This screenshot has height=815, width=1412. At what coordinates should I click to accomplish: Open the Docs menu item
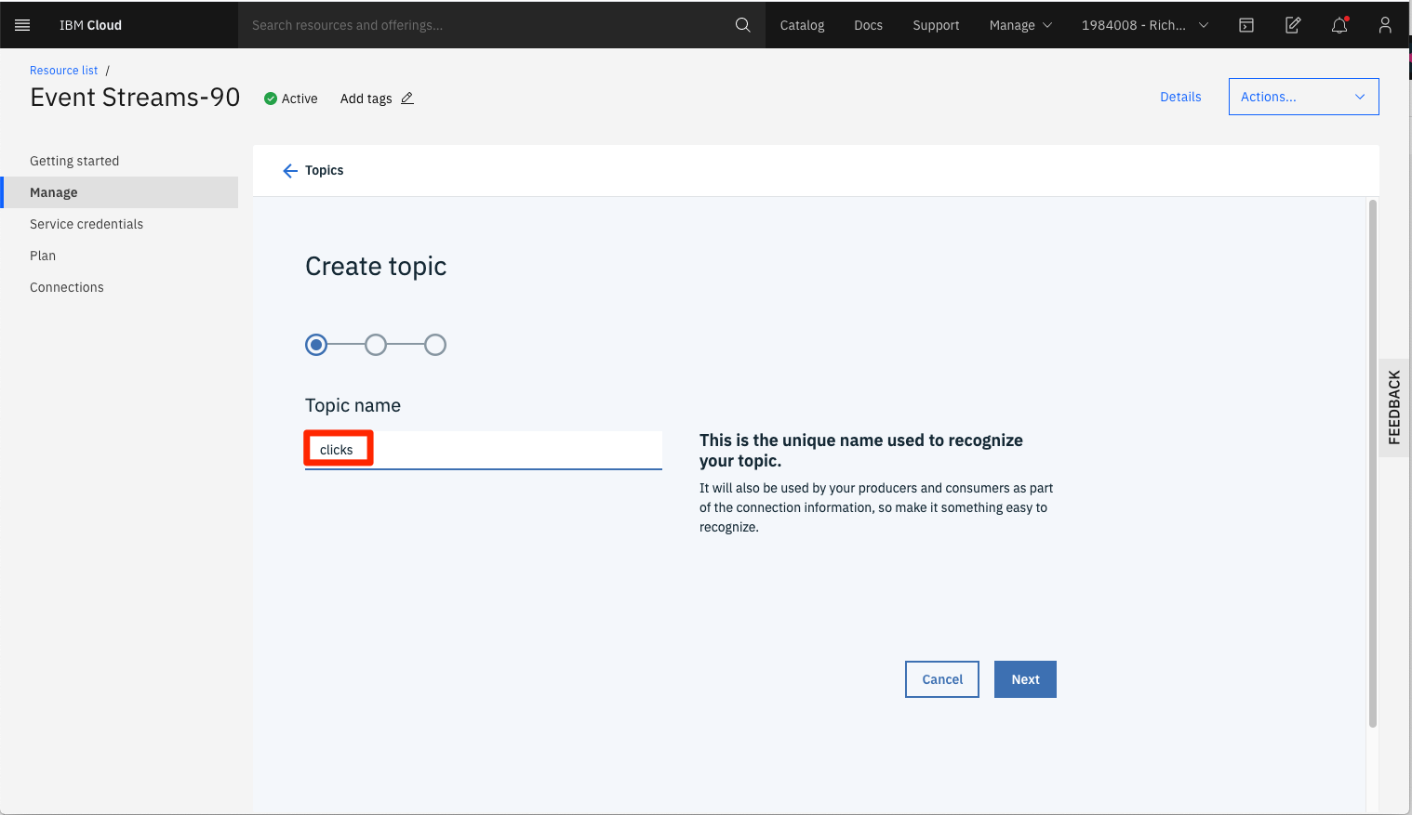pos(868,25)
